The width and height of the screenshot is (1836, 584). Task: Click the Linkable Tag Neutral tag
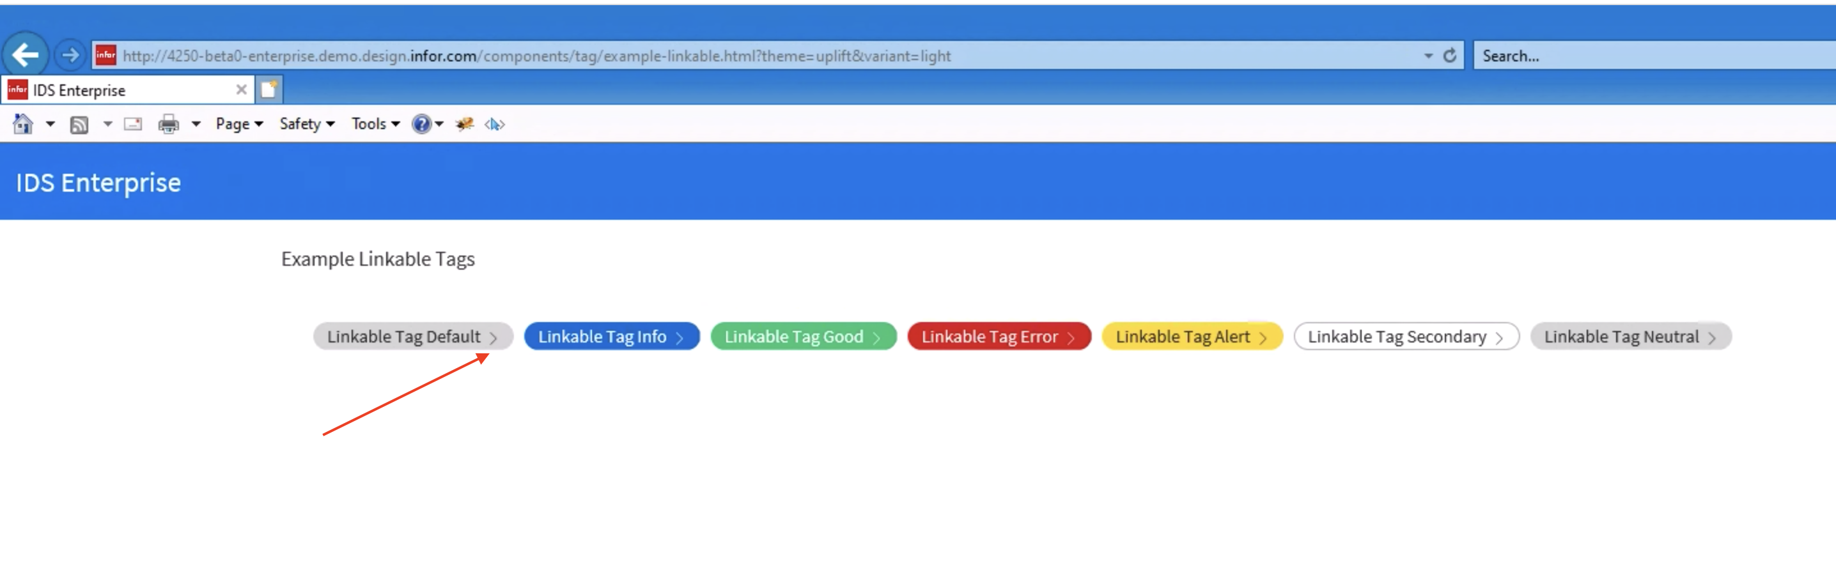point(1631,336)
